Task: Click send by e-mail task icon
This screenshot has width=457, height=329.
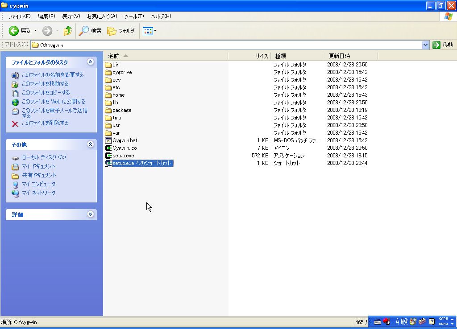Action: point(15,111)
